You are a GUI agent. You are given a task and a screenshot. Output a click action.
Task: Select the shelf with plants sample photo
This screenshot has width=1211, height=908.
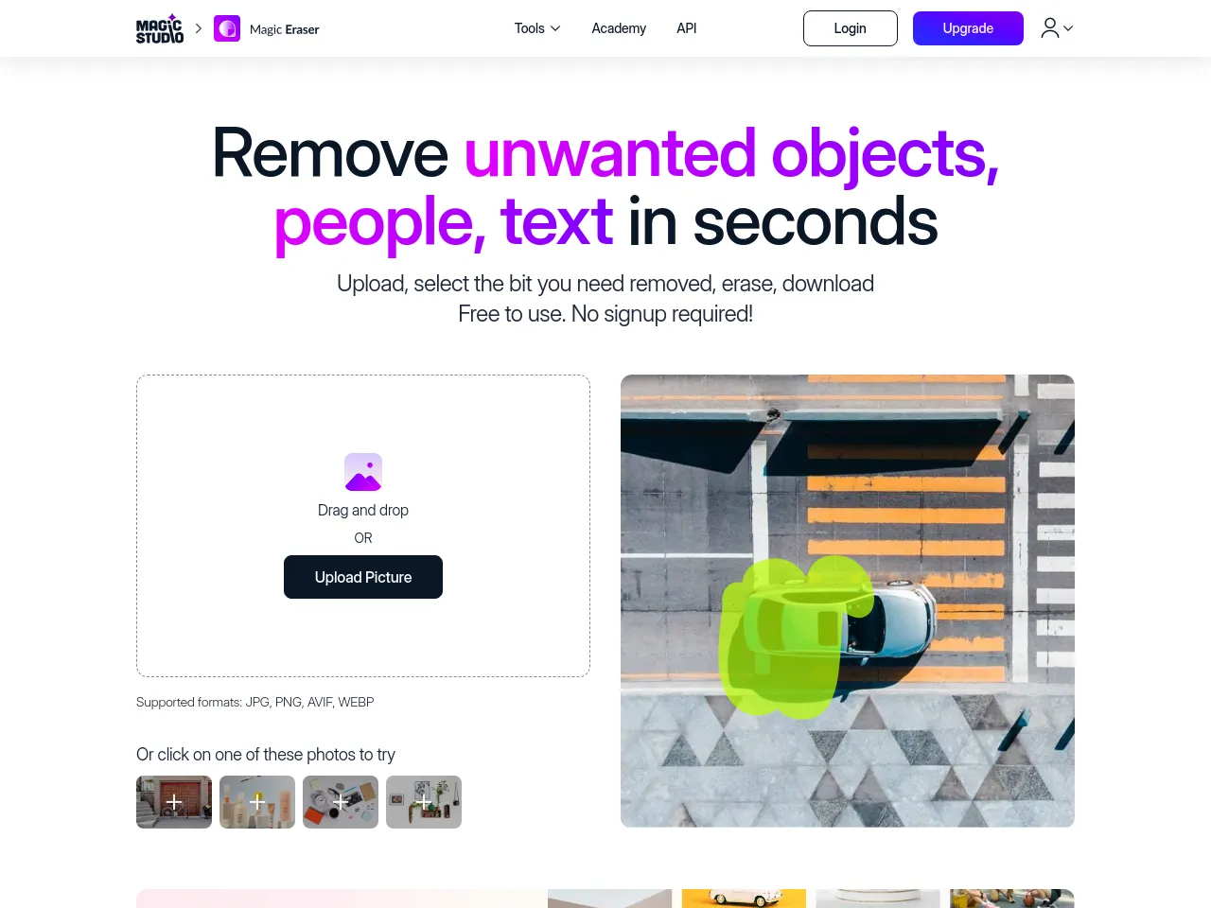coord(424,802)
